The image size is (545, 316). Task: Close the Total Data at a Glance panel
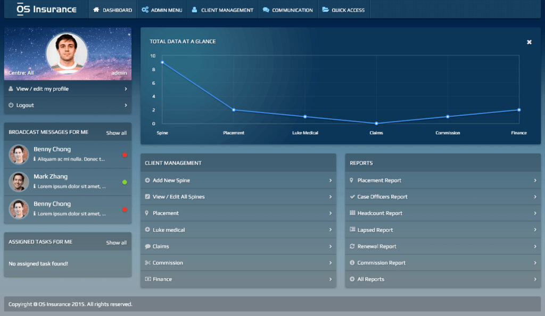(529, 42)
